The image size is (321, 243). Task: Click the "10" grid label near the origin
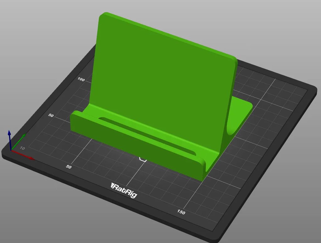[x=22, y=148]
